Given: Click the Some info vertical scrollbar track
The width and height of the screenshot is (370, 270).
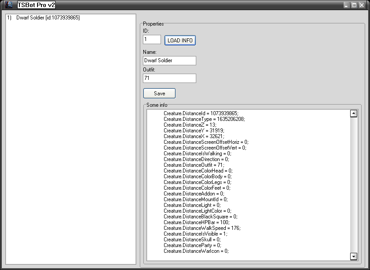Looking at the screenshot, I should 353,185.
